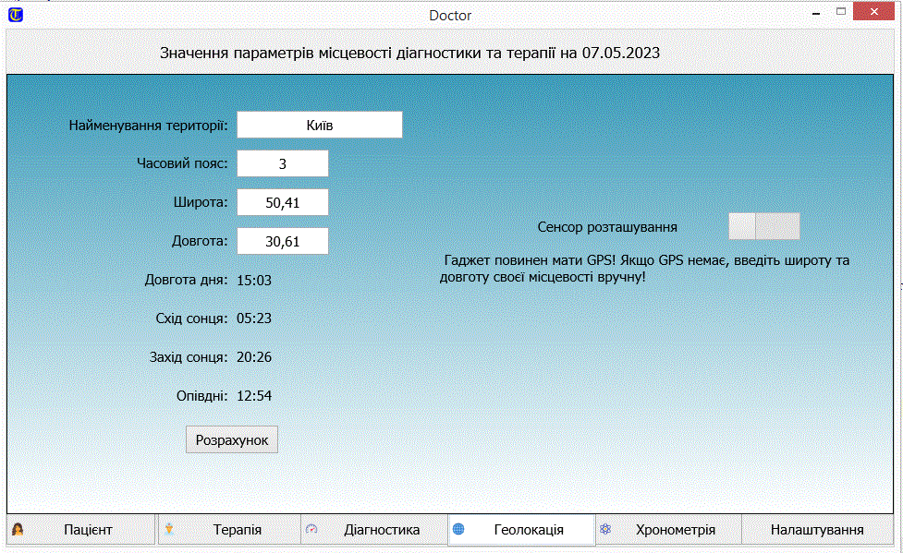The width and height of the screenshot is (903, 553).
Task: Click the gear icon on Хронометрія tab
Action: [x=605, y=530]
